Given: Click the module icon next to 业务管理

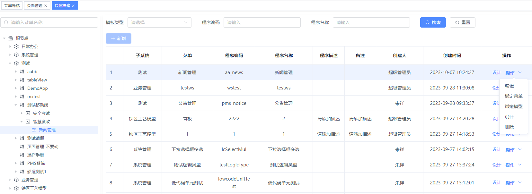Looking at the screenshot, I should pyautogui.click(x=16, y=180).
